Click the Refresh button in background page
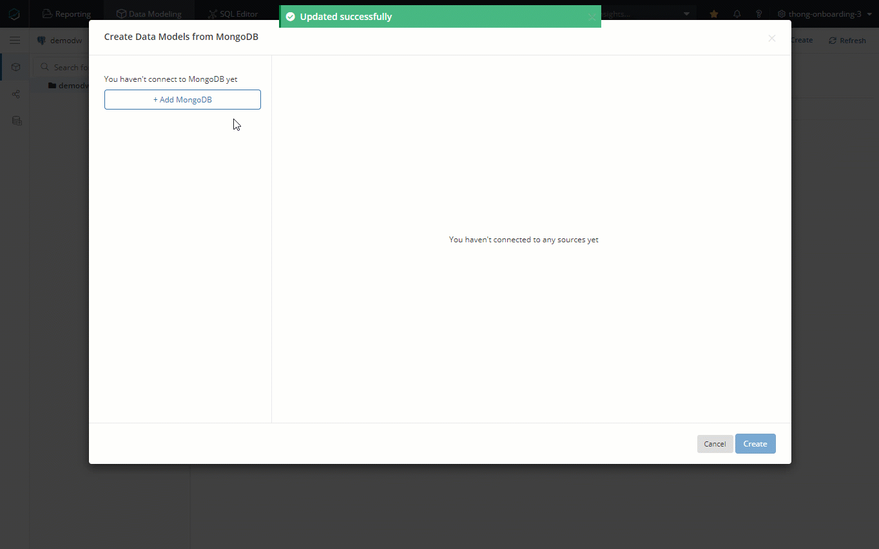 pyautogui.click(x=847, y=41)
